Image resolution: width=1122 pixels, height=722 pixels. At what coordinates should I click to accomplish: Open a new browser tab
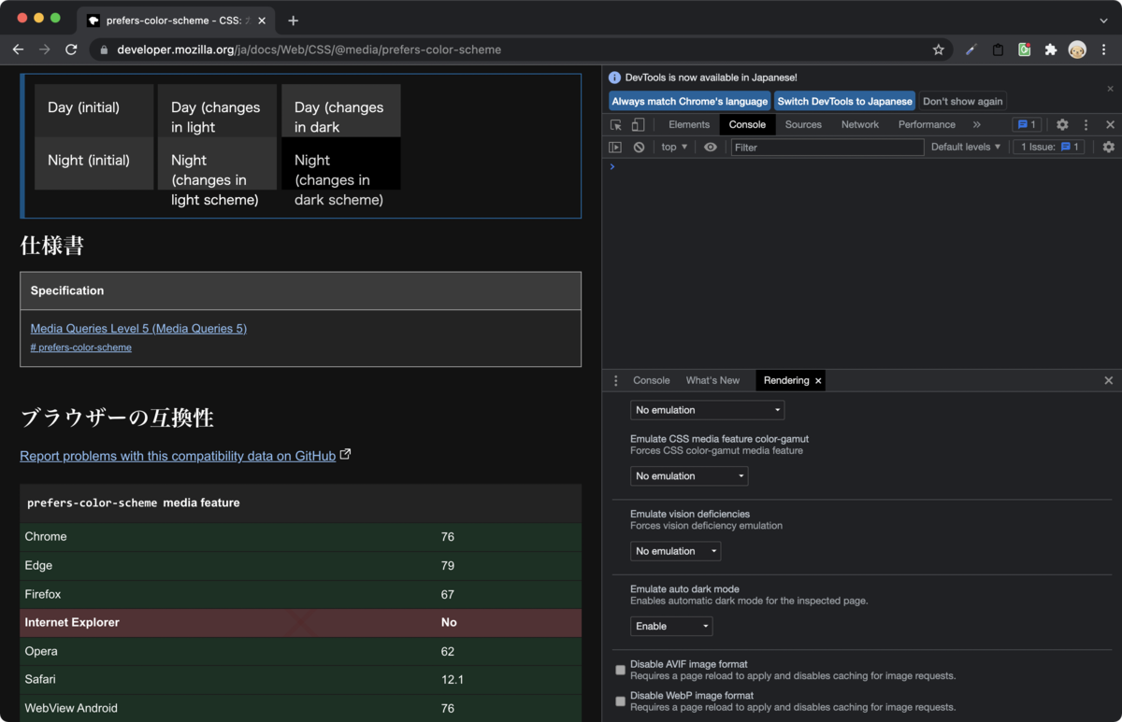coord(294,20)
